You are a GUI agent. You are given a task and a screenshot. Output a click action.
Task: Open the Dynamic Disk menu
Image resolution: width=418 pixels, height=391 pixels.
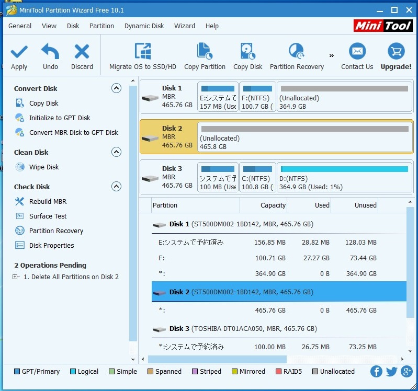point(144,26)
